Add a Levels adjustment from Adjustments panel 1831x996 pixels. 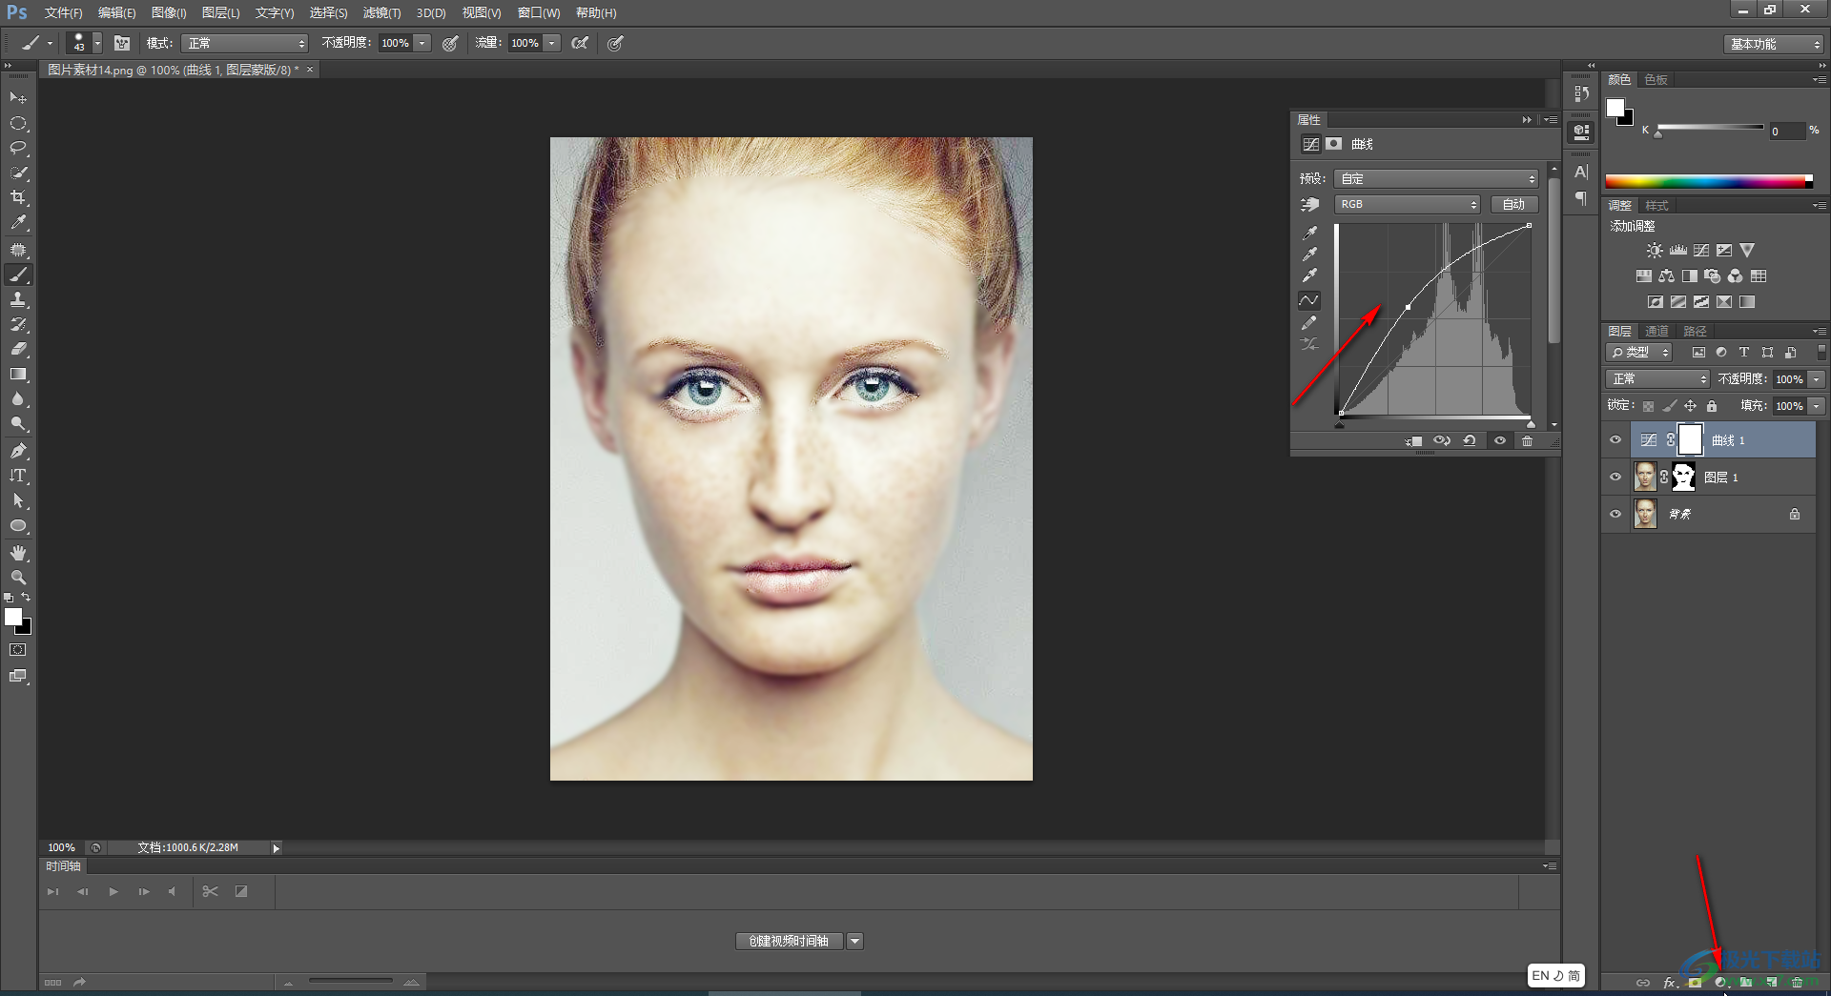pos(1678,251)
